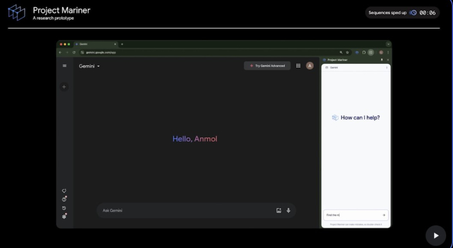Start a new chat with plus icon
The width and height of the screenshot is (453, 248).
coord(64,87)
